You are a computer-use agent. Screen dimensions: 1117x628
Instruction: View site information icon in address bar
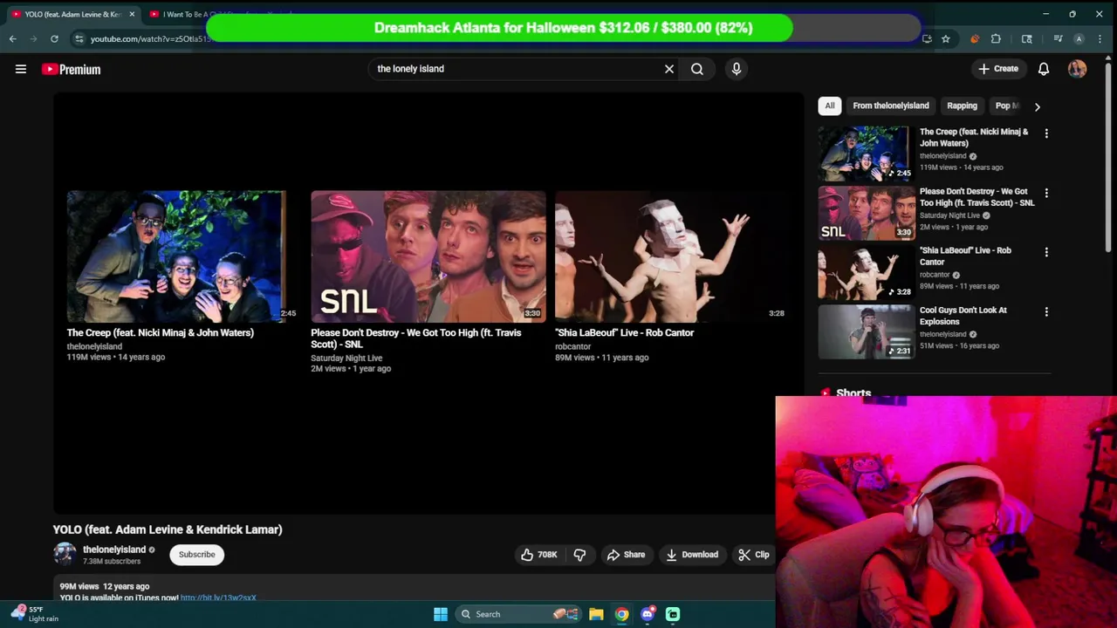click(79, 38)
